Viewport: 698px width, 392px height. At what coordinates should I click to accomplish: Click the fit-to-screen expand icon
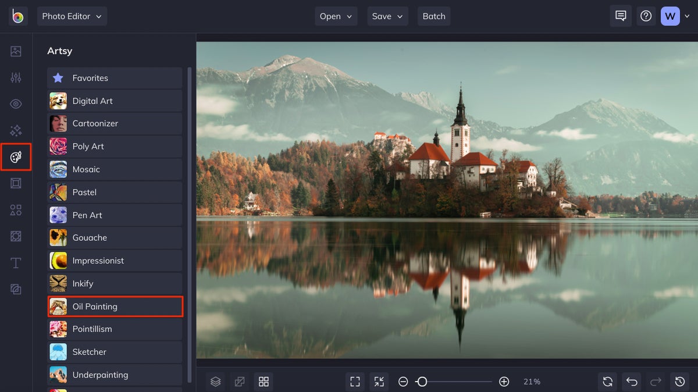355,382
